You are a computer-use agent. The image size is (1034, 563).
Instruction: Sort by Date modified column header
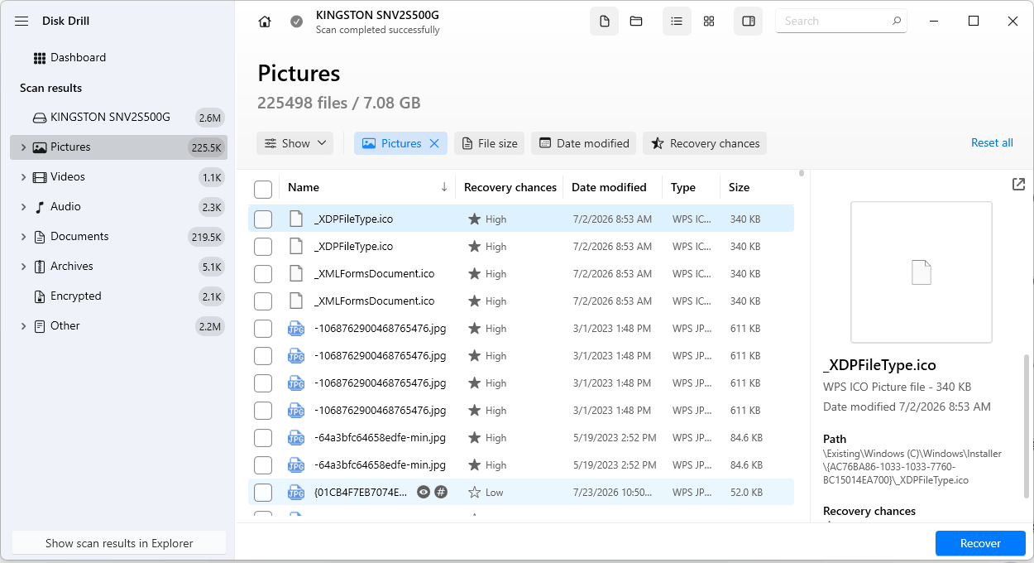609,187
